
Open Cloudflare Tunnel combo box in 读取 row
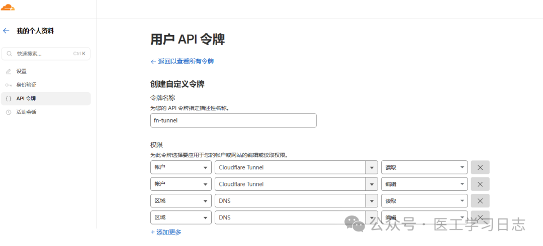click(296, 167)
